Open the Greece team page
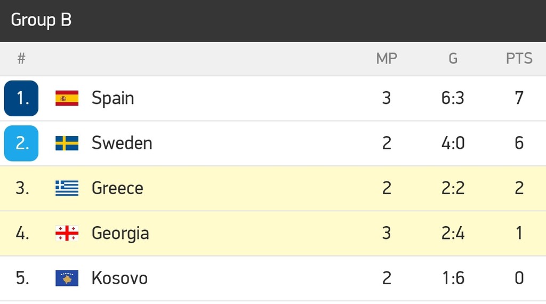This screenshot has height=304, width=546. pyautogui.click(x=117, y=188)
